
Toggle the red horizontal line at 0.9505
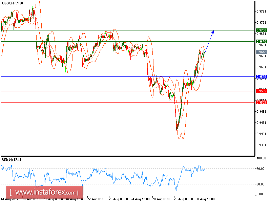click(x=102, y=101)
